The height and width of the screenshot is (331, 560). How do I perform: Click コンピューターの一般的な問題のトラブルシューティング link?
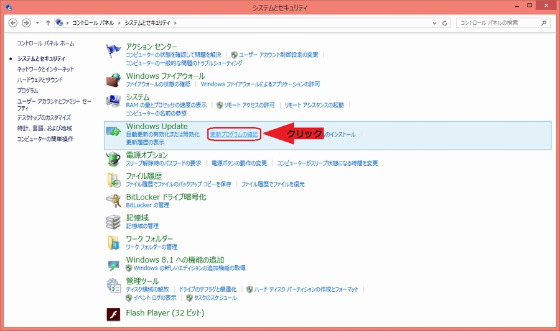pos(184,63)
